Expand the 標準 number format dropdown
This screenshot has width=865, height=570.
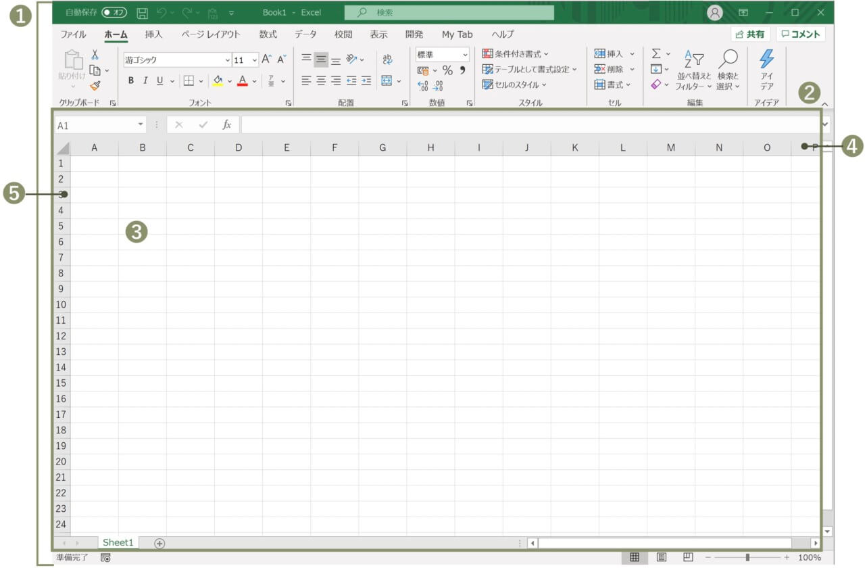click(465, 55)
